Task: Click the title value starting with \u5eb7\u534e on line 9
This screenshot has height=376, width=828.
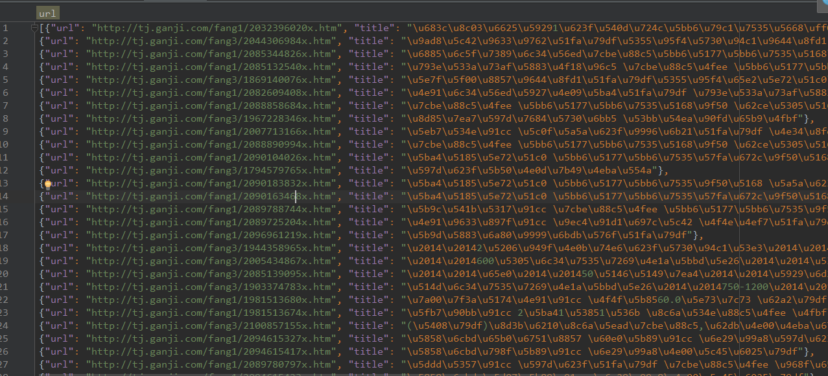Action: (615, 131)
